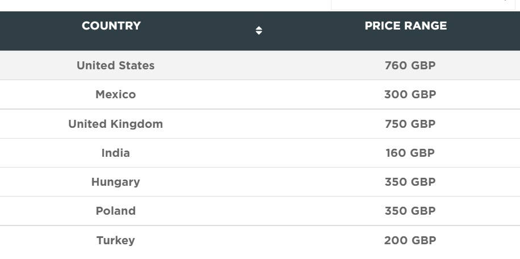Select India's 160 GBP price
Image resolution: width=520 pixels, height=259 pixels.
pos(410,153)
